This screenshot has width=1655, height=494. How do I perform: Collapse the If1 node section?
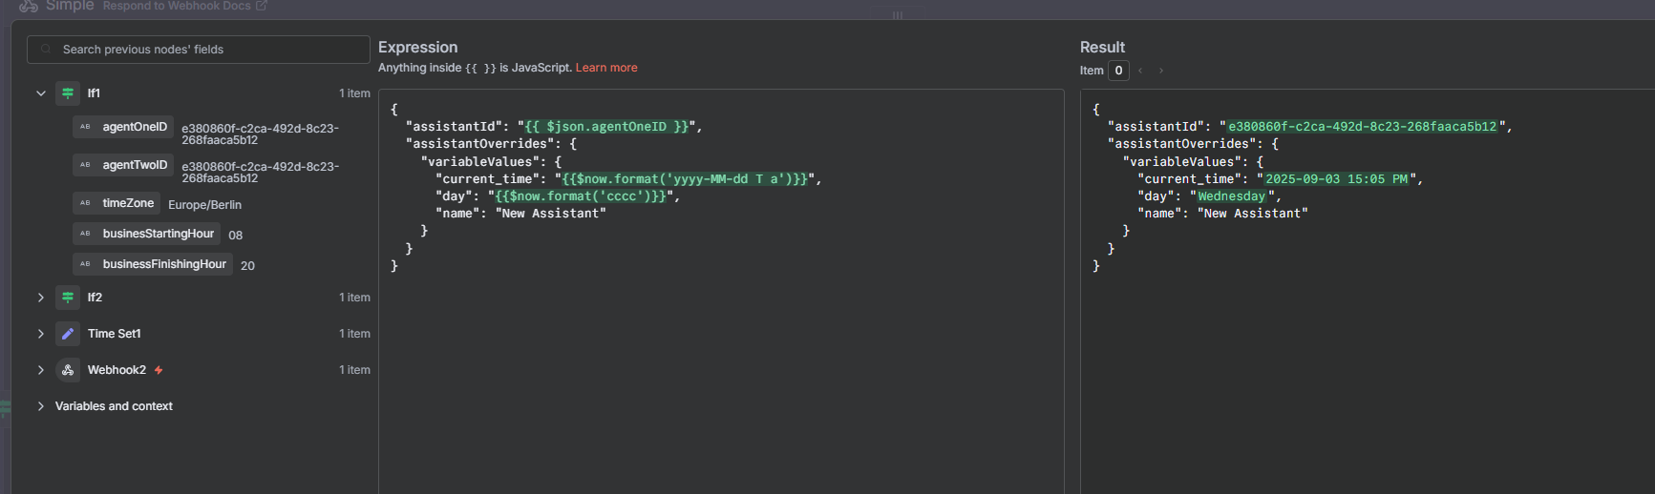pyautogui.click(x=41, y=93)
